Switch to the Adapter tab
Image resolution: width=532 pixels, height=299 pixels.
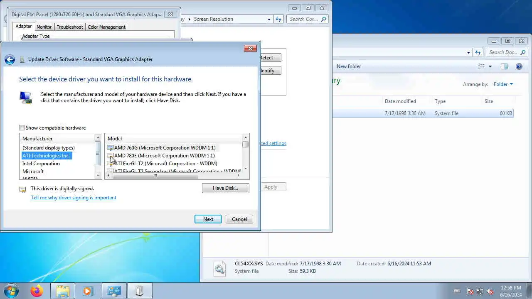(24, 26)
